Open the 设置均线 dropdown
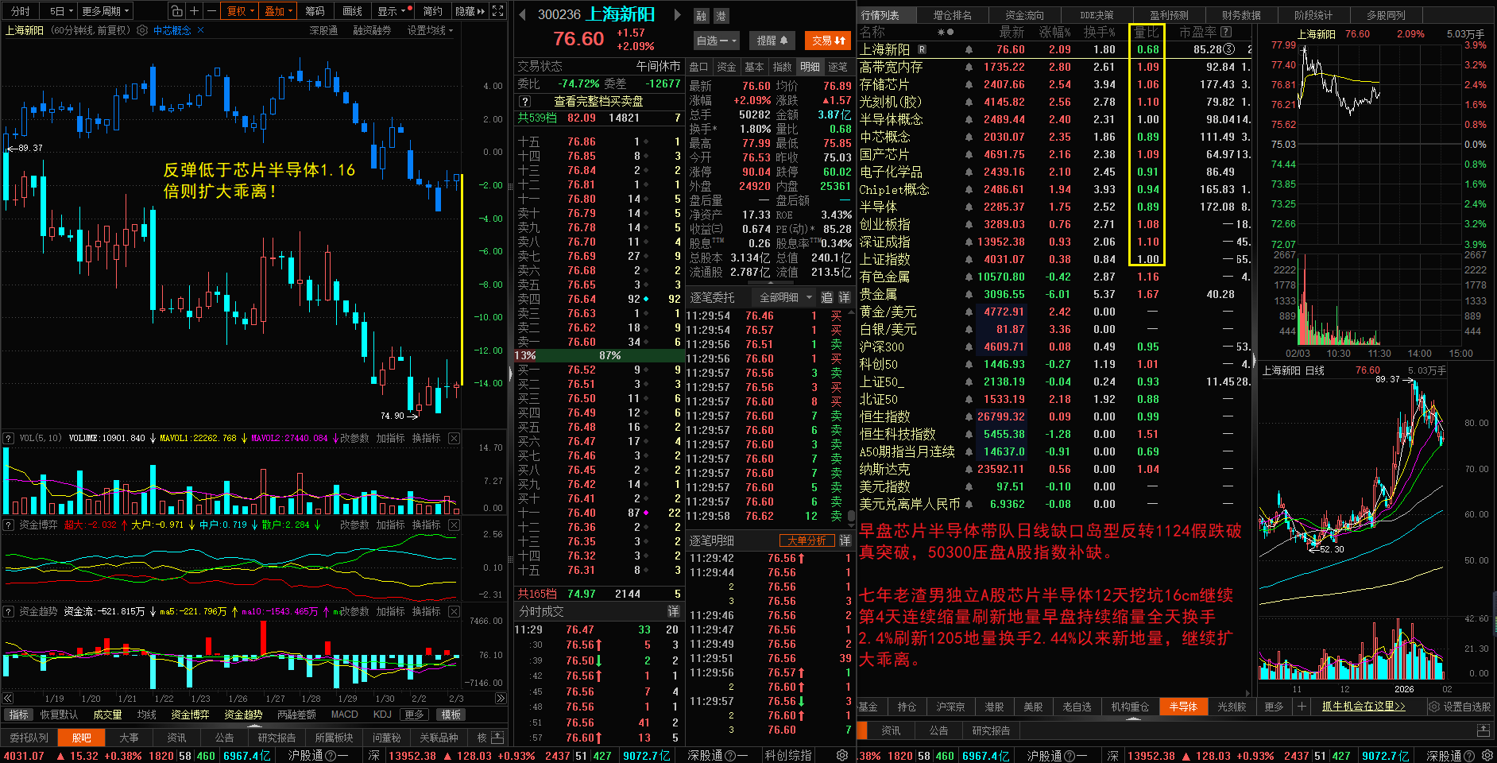1497x763 pixels. [x=430, y=30]
